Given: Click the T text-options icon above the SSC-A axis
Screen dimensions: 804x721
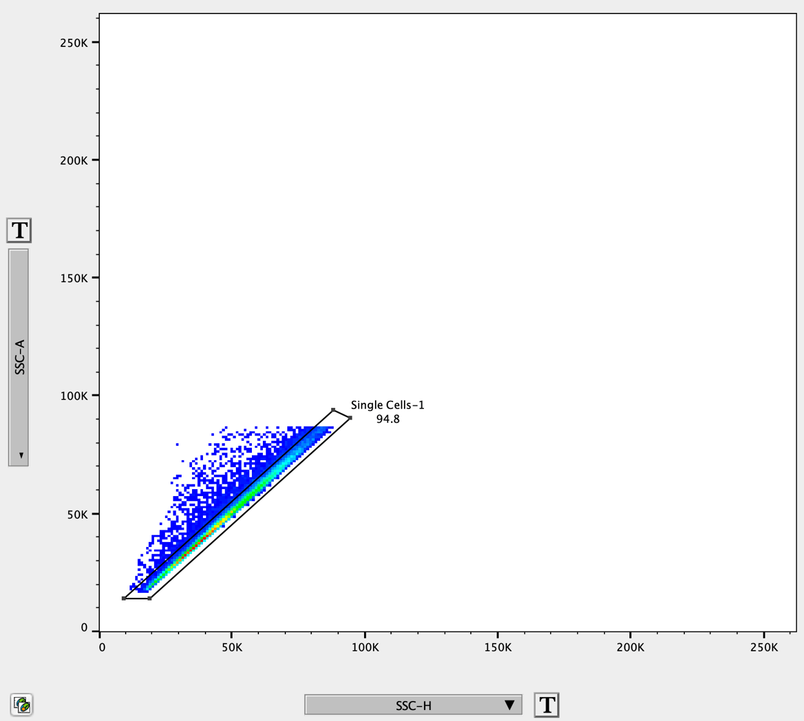Looking at the screenshot, I should (19, 231).
